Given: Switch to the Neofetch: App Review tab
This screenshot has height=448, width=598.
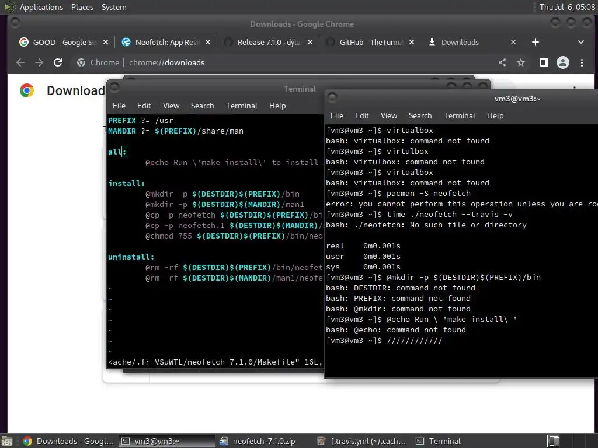Looking at the screenshot, I should coord(166,42).
